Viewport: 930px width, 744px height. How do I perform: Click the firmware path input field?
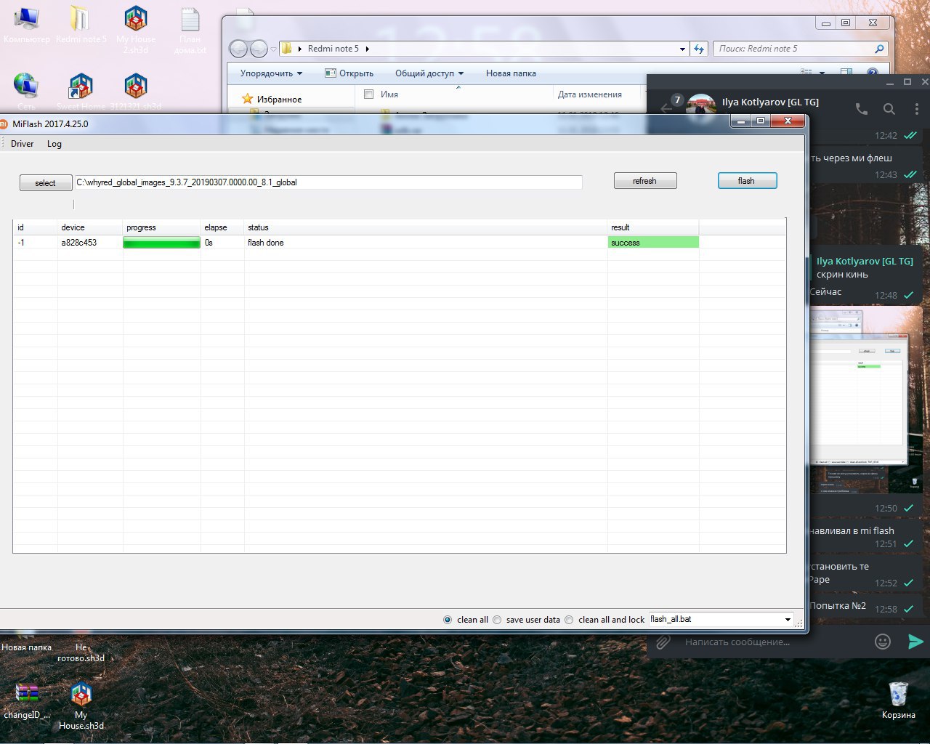(328, 182)
